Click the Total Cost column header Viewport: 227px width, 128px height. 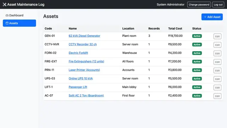pos(175,28)
